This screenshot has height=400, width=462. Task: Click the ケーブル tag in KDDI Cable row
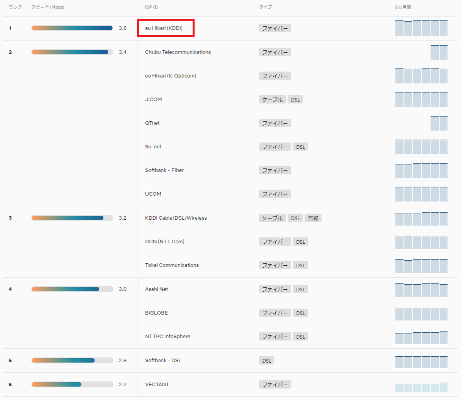272,218
